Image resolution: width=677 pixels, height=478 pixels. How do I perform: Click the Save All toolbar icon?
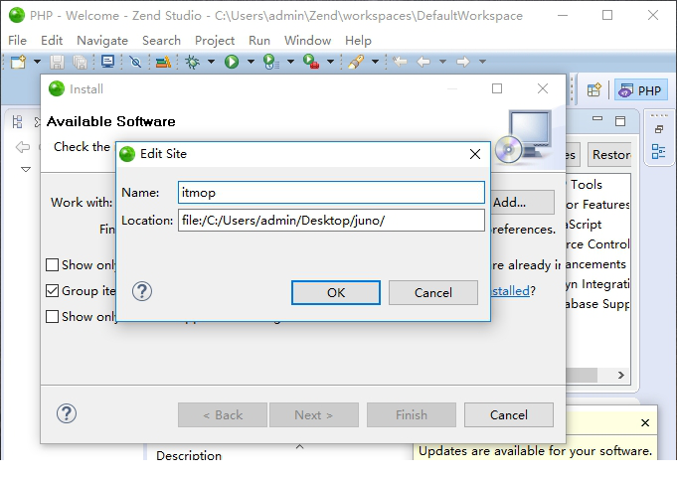click(80, 62)
